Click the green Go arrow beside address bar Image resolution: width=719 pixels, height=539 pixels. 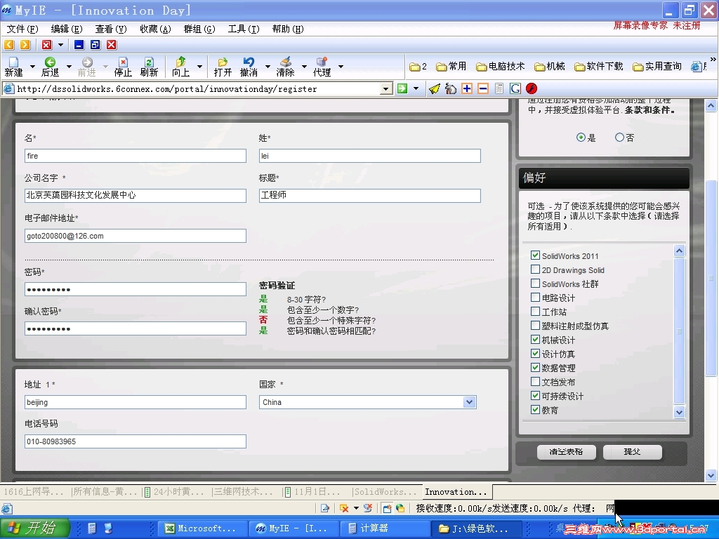[402, 88]
